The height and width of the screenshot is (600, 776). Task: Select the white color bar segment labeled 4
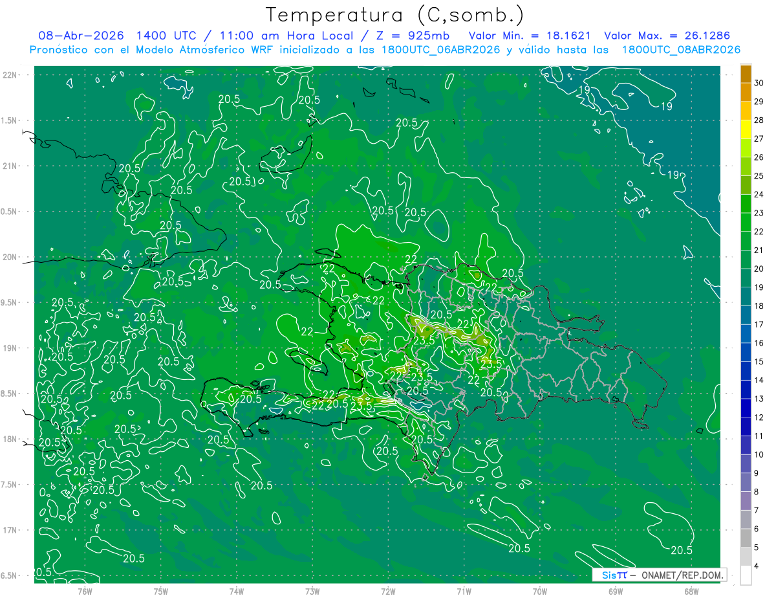746,575
